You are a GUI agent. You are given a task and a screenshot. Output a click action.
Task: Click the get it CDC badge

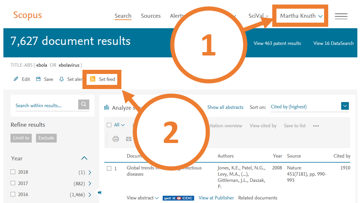click(178, 198)
